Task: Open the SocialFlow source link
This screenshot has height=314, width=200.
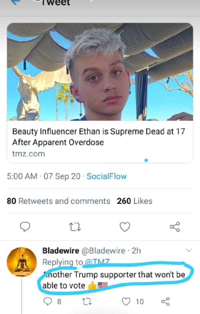Action: point(107,176)
